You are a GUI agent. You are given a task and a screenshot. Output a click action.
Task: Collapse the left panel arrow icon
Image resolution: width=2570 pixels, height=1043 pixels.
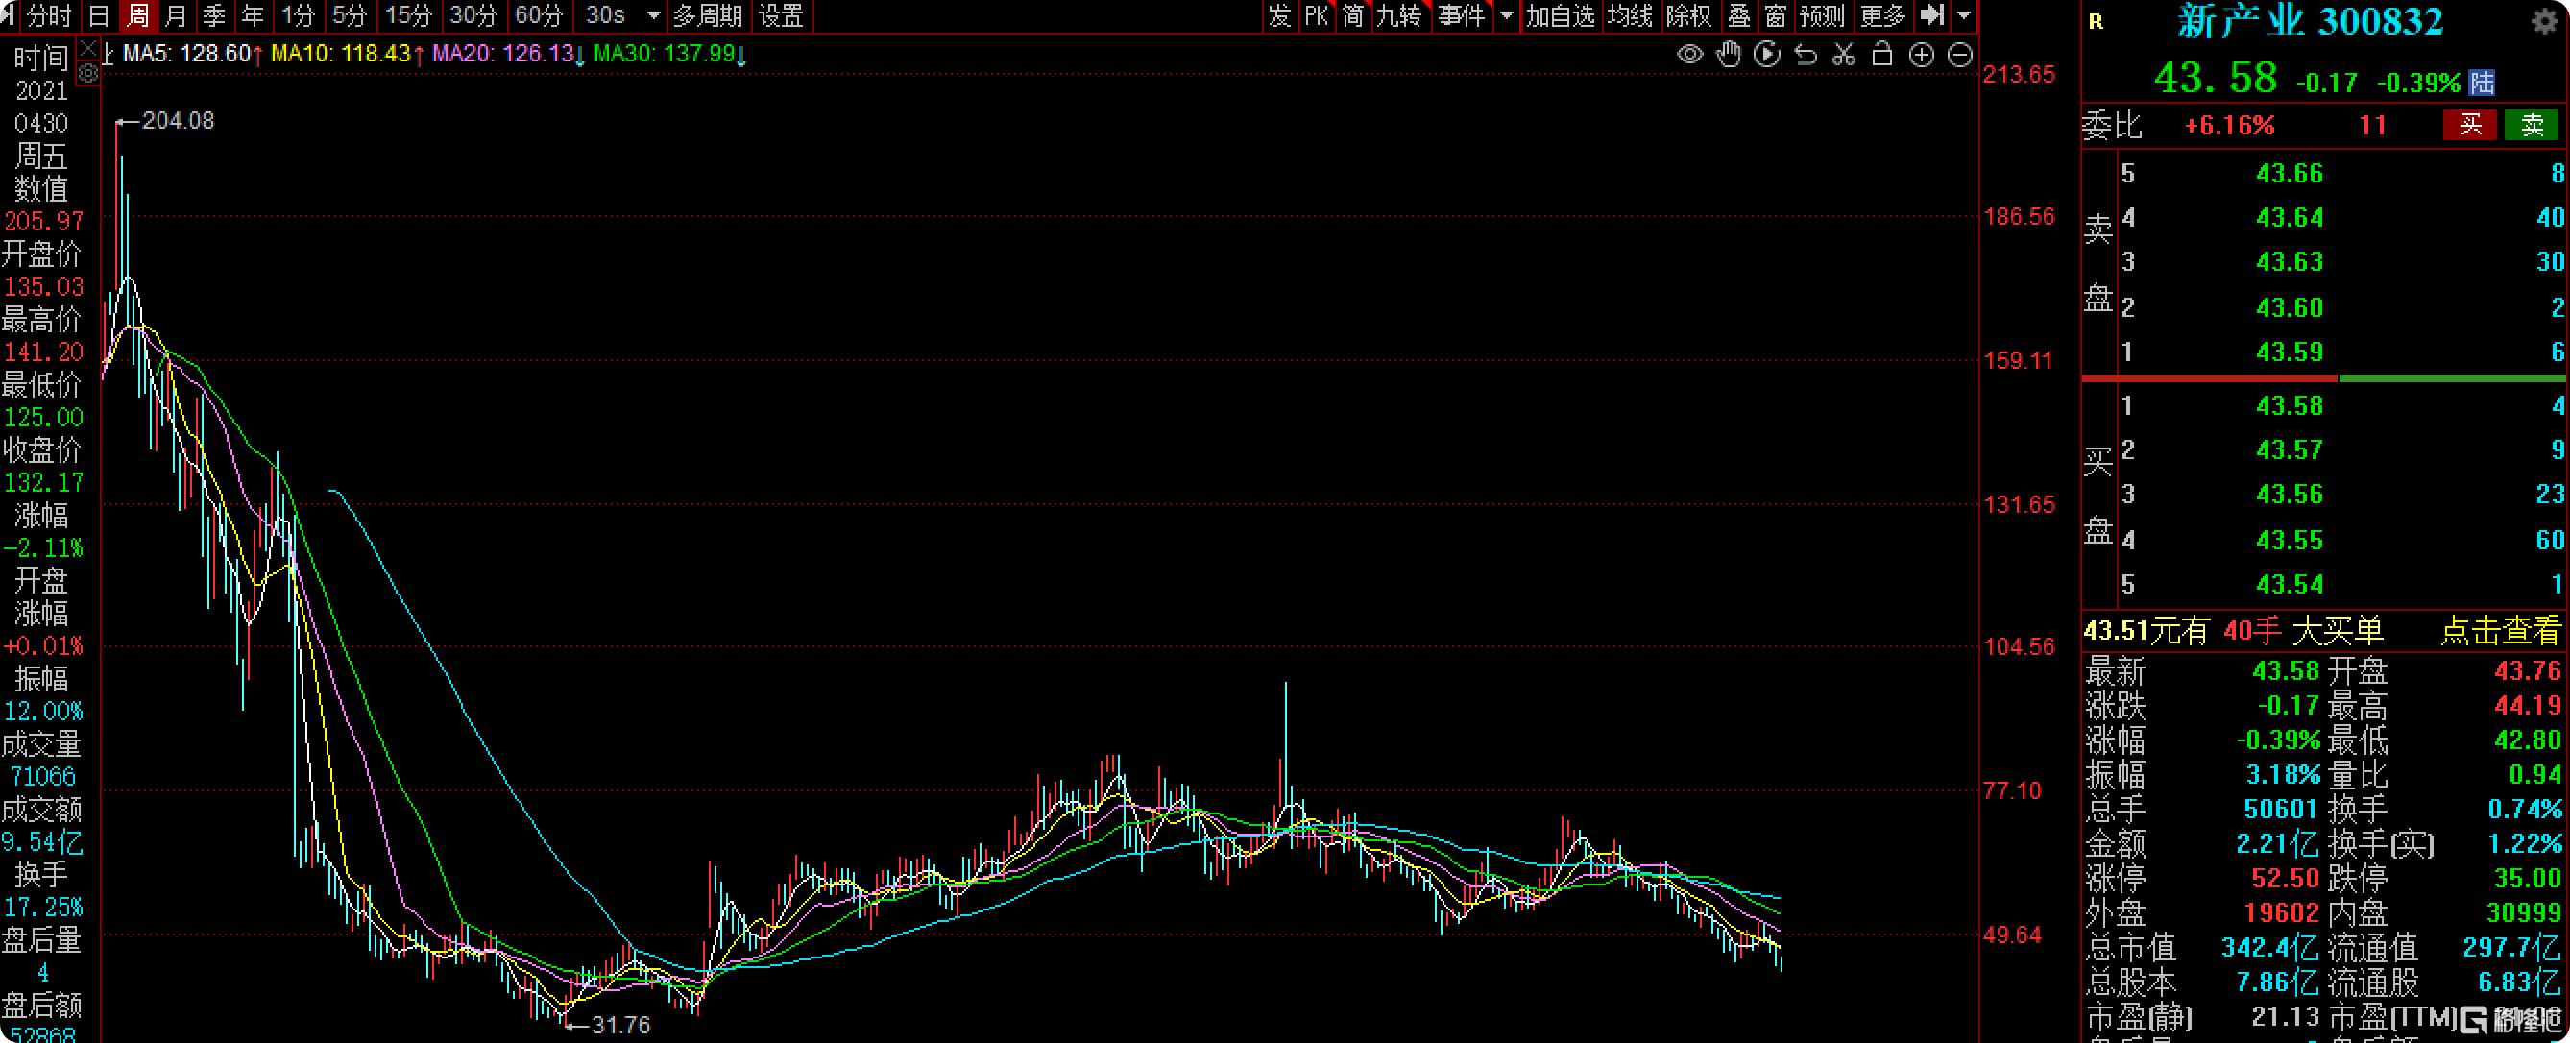coord(7,15)
